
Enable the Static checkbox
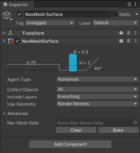115,14
